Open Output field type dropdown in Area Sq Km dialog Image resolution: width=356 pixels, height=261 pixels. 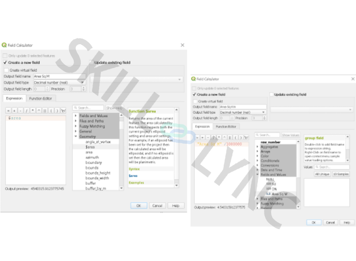(x=243, y=112)
